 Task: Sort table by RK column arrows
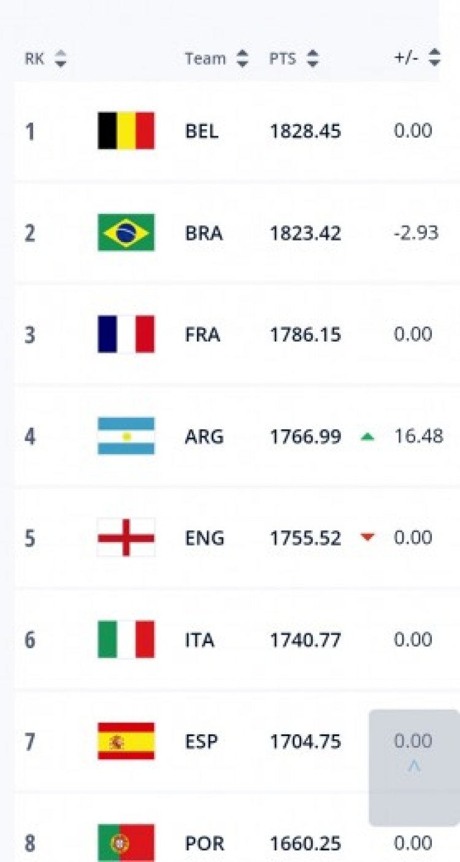tap(59, 59)
